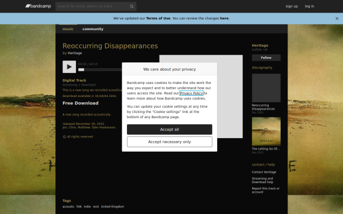Viewport: 343px width, 214px height.
Task: Click the track progress slider handle
Action: point(81,70)
